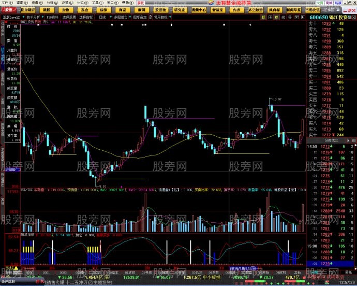357x286 pixels.
Task: Click the 多空趋势 toolbar button
Action: (256, 10)
